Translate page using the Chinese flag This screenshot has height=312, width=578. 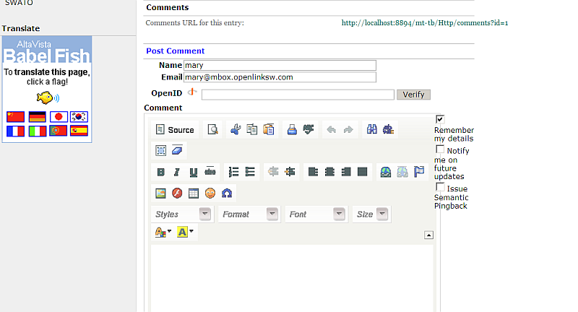pos(15,117)
